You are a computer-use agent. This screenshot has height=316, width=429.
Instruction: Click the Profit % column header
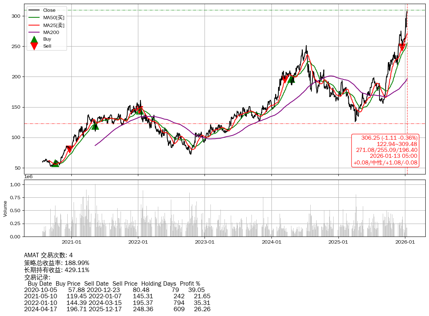pyautogui.click(x=190, y=284)
